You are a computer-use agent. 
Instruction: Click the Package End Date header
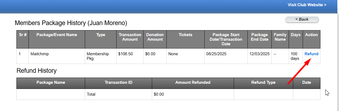260,37
